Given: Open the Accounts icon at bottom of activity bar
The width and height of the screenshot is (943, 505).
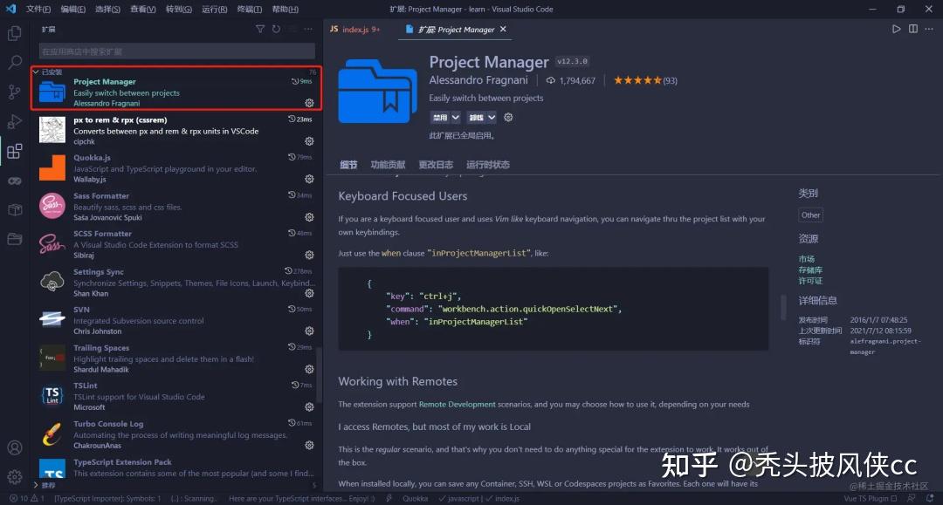Looking at the screenshot, I should point(15,447).
